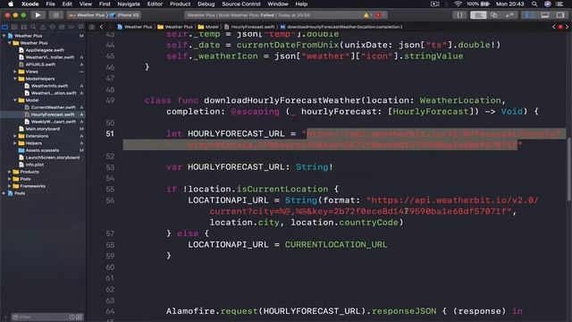Open the Debug navigator tab
572x322 pixels.
tap(62, 27)
